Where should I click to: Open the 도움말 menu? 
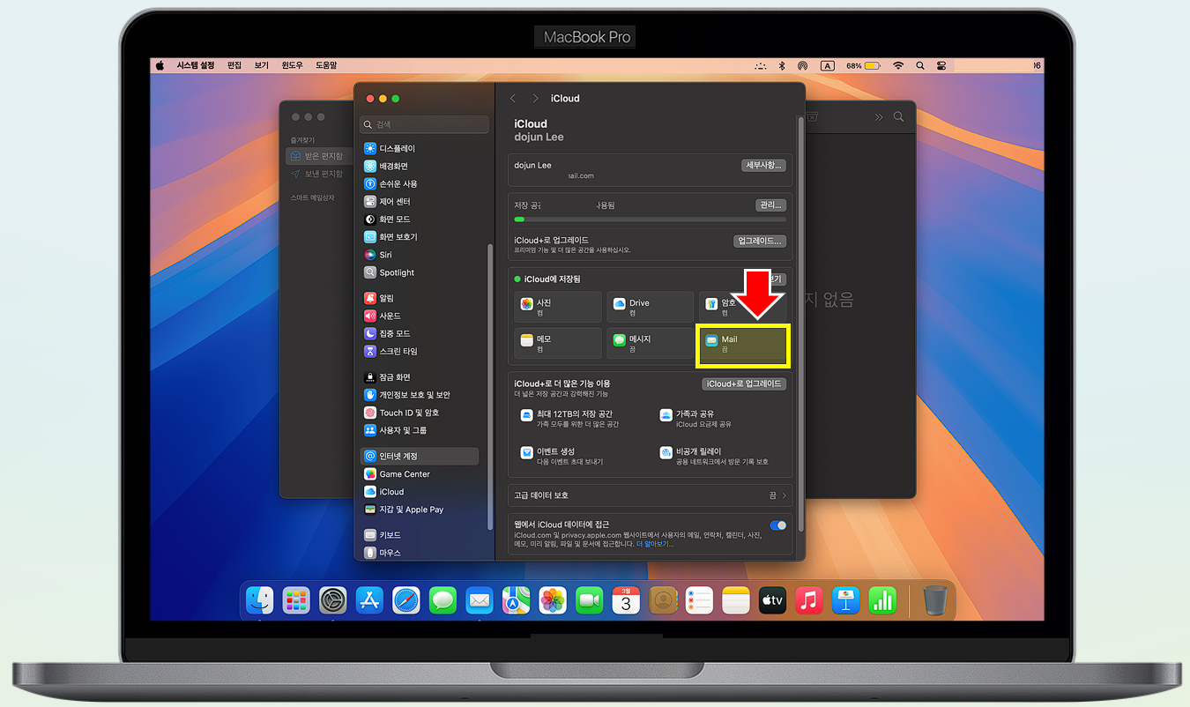click(x=327, y=65)
